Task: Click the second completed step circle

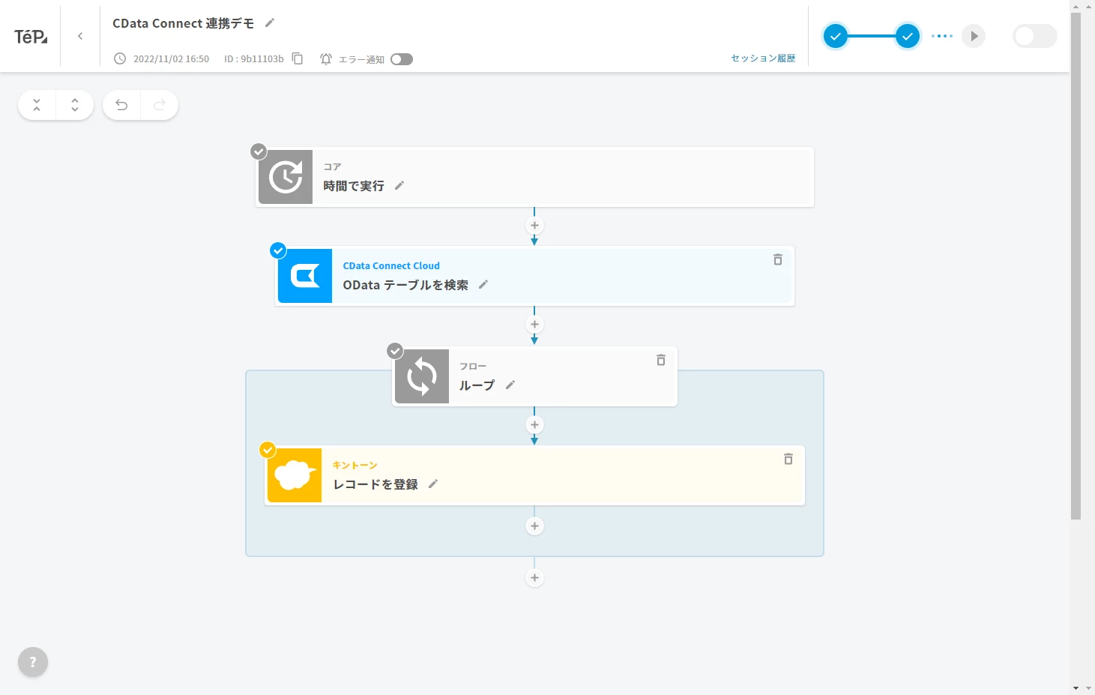Action: [x=908, y=36]
